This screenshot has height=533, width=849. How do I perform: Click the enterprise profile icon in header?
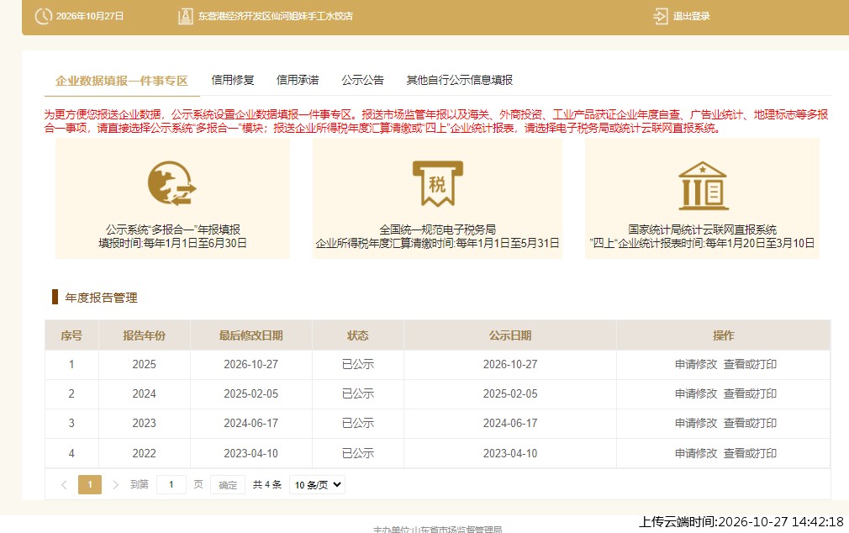pos(185,16)
